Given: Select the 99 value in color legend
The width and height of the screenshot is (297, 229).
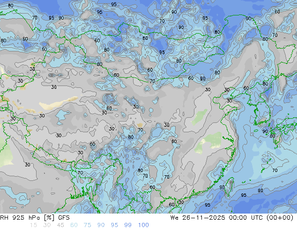Looking at the screenshot, I should 128,225.
